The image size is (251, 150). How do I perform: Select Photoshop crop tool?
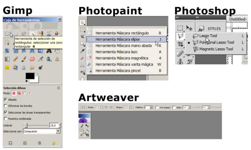tap(180, 44)
